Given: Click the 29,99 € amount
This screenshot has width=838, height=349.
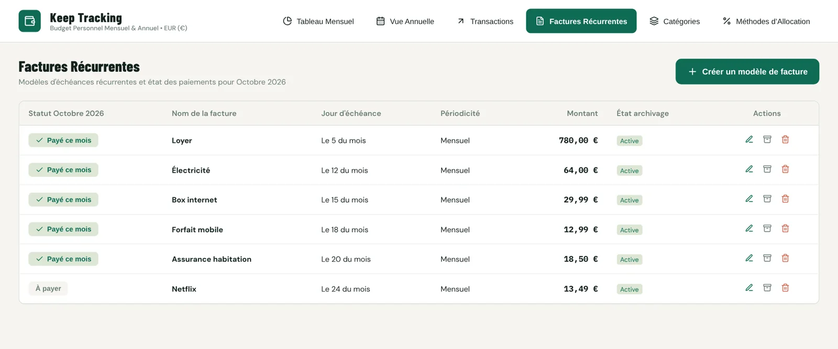Looking at the screenshot, I should click(x=581, y=199).
